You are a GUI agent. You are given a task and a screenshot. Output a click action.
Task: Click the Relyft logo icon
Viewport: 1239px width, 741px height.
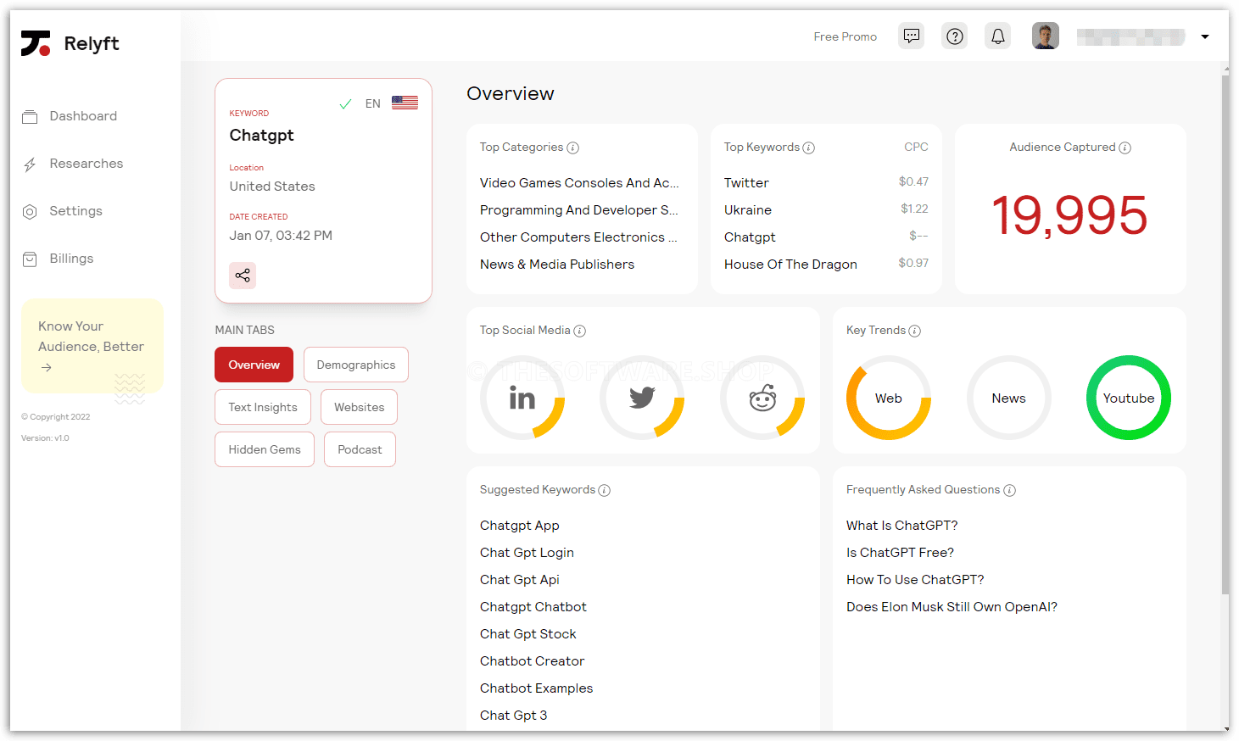pyautogui.click(x=36, y=43)
